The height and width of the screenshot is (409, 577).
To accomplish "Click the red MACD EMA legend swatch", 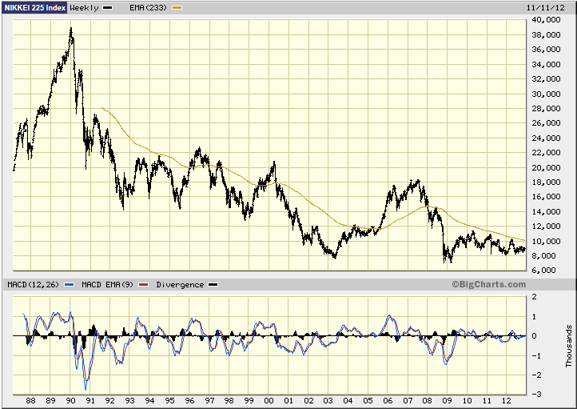I will tap(144, 285).
